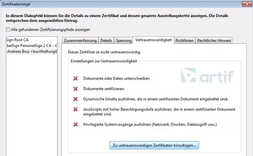This screenshot has height=156, width=253.
Task: Open the Sperrung tab
Action: (x=123, y=41)
